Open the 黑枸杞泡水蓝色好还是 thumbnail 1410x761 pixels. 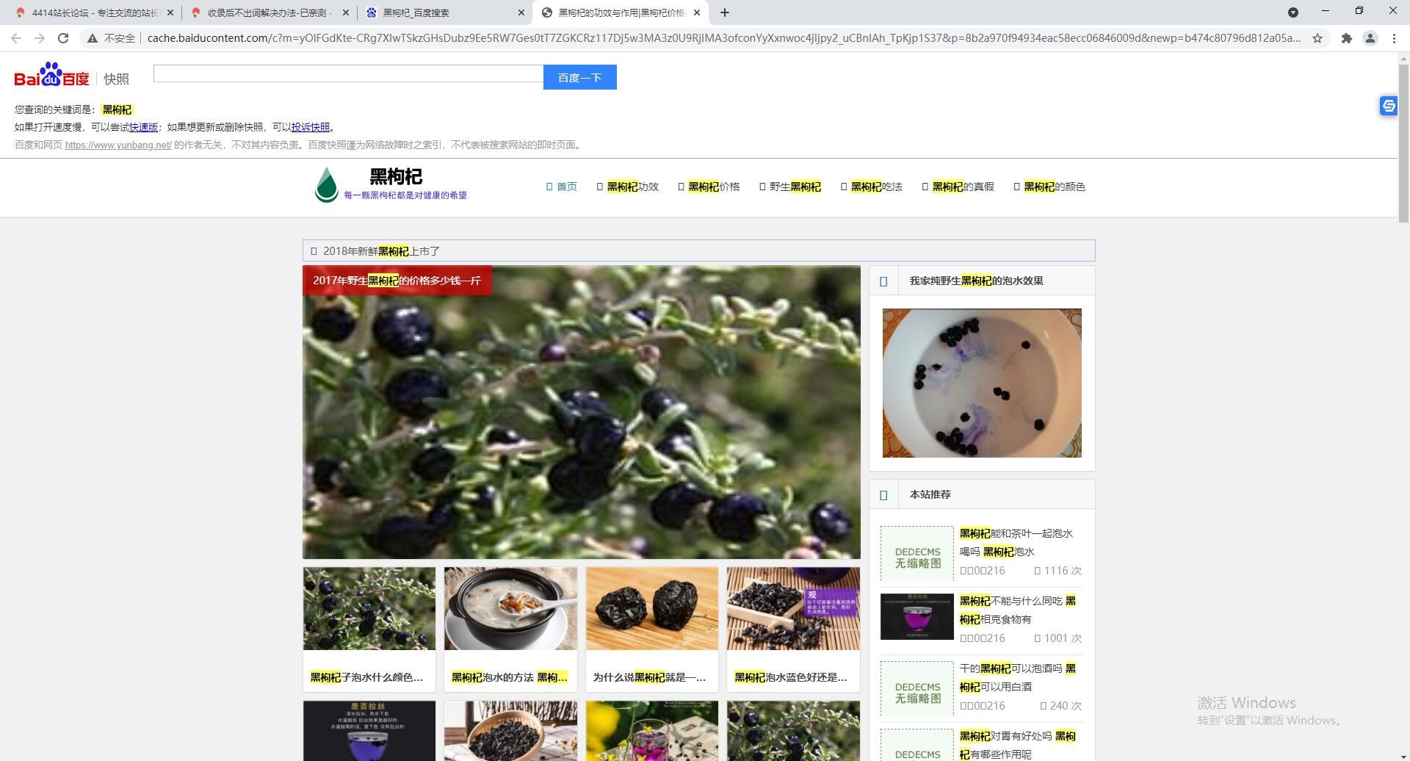[793, 608]
